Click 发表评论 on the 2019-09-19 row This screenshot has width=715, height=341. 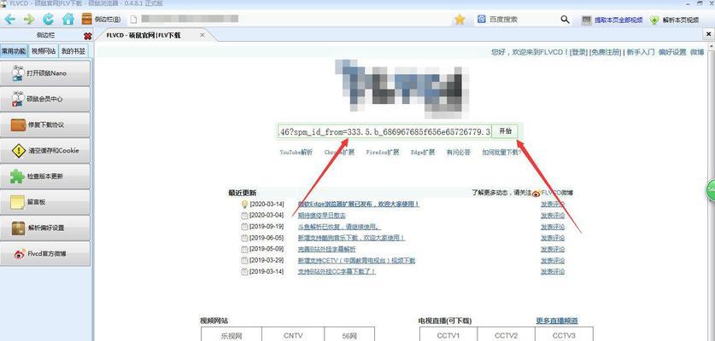pos(553,227)
